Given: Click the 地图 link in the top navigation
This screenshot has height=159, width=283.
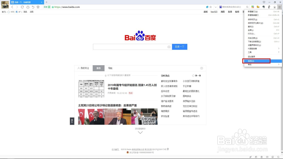Looking at the screenshot, I should (223, 12).
